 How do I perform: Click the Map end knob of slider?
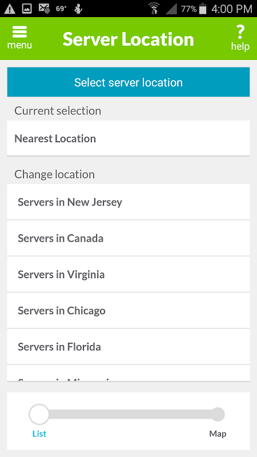tap(218, 414)
